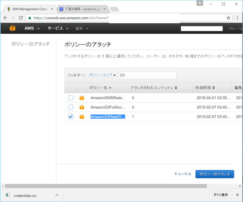Viewport: 243px width, 202px height.
Task: Check the AmazonS3FullAcc policy checkbox
Action: (x=70, y=107)
